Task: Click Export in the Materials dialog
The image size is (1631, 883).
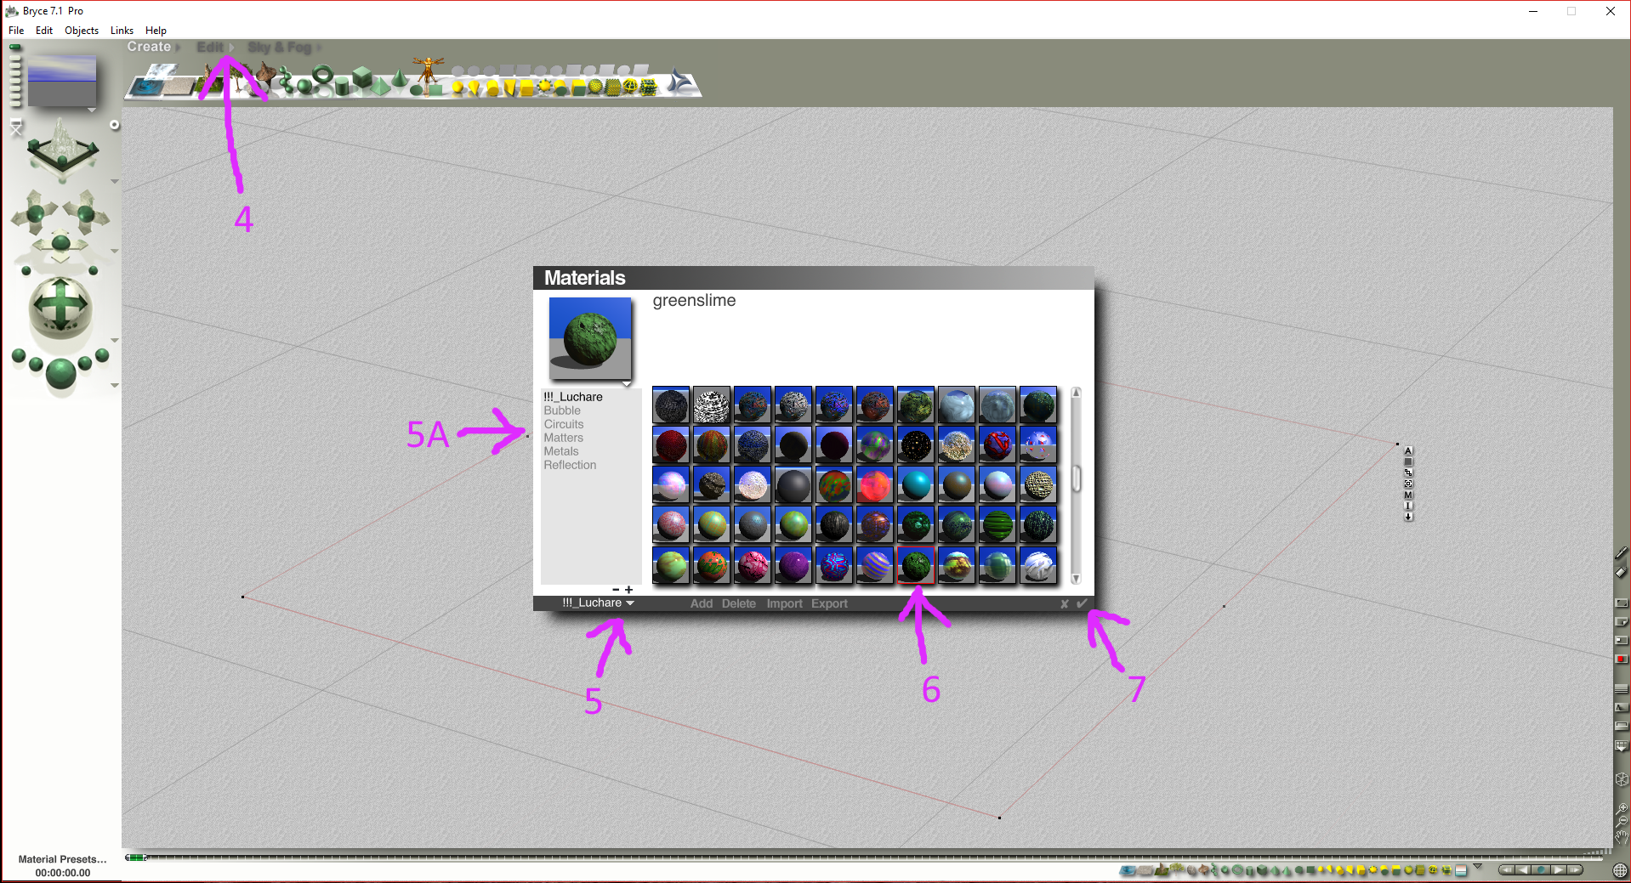Action: [x=829, y=603]
